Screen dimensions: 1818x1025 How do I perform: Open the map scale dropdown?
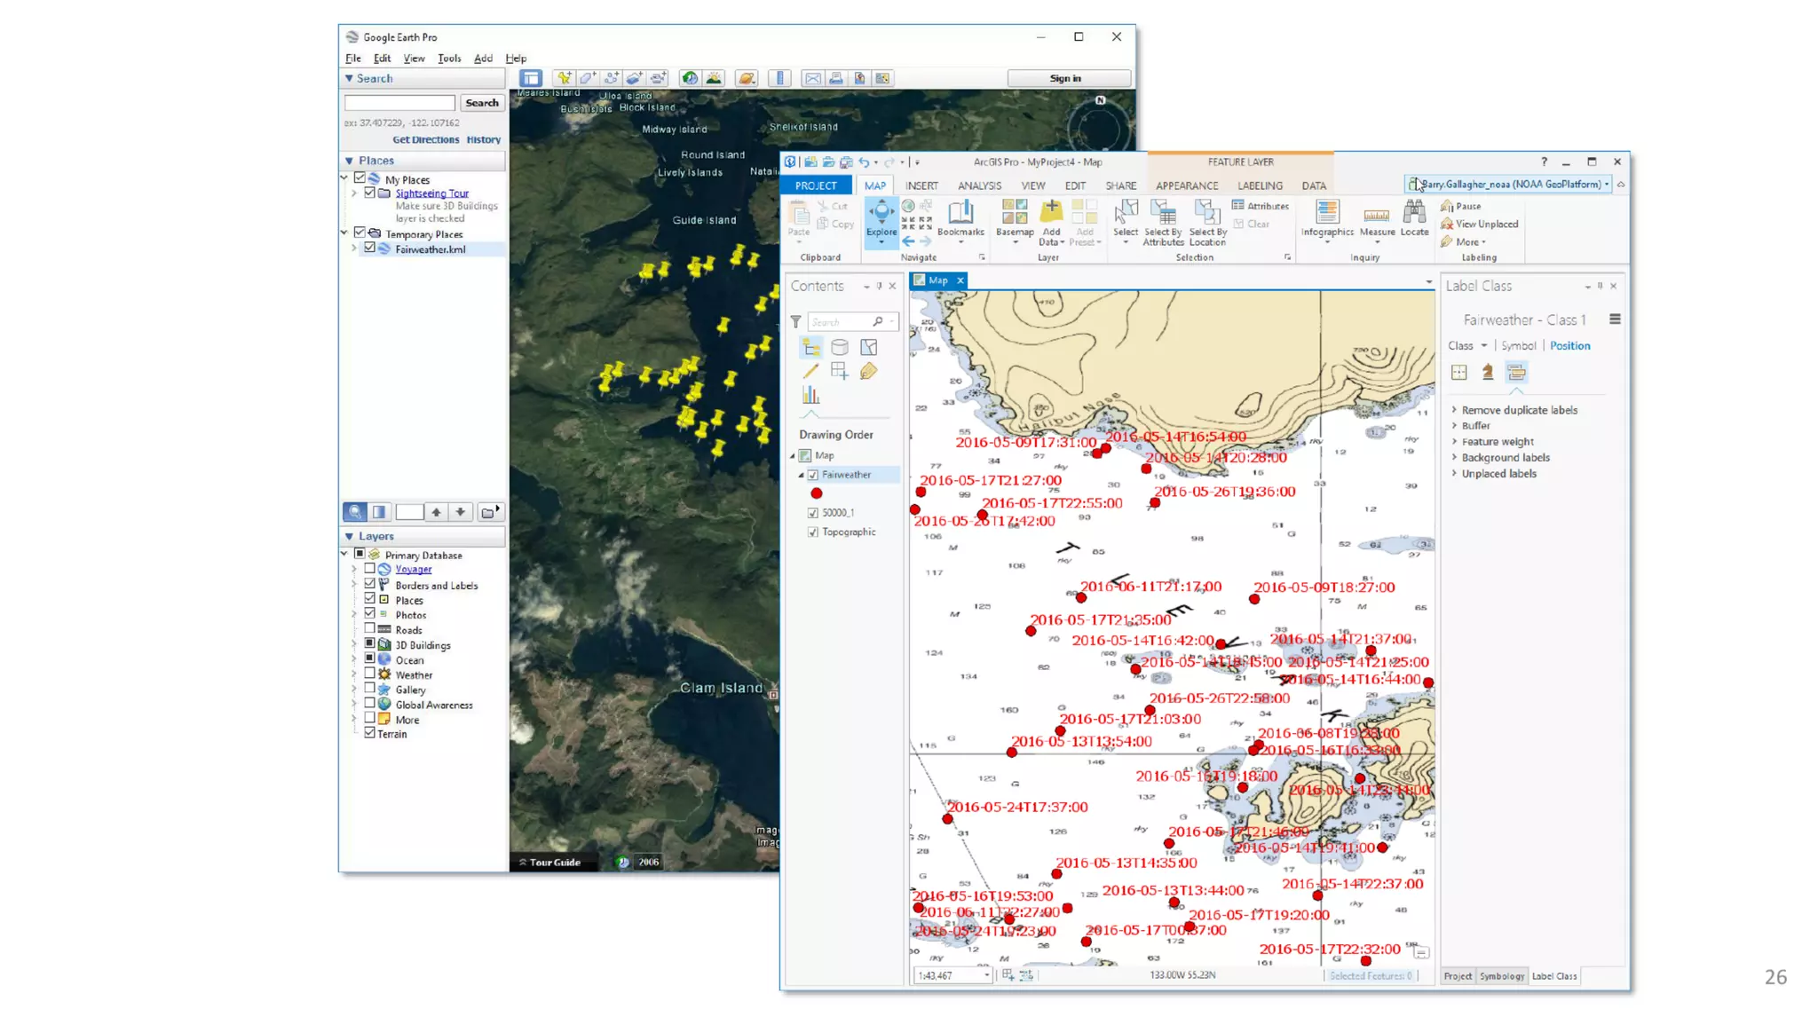click(x=986, y=975)
